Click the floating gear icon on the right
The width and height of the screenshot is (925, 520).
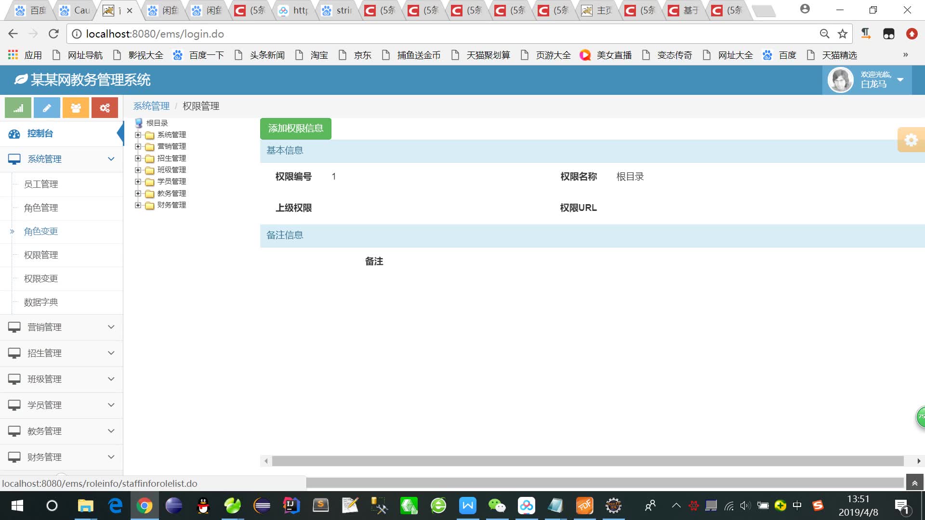click(912, 140)
